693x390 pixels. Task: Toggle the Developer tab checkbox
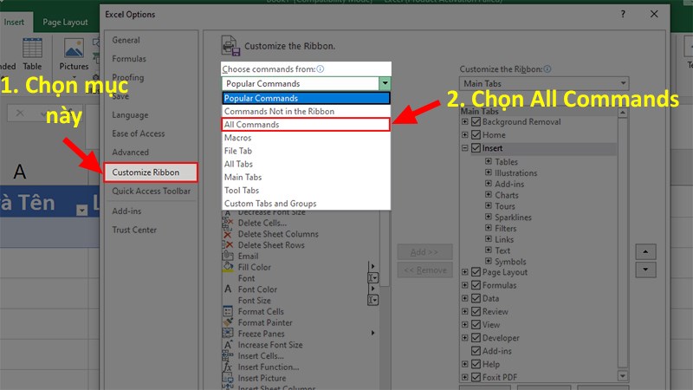coord(476,338)
